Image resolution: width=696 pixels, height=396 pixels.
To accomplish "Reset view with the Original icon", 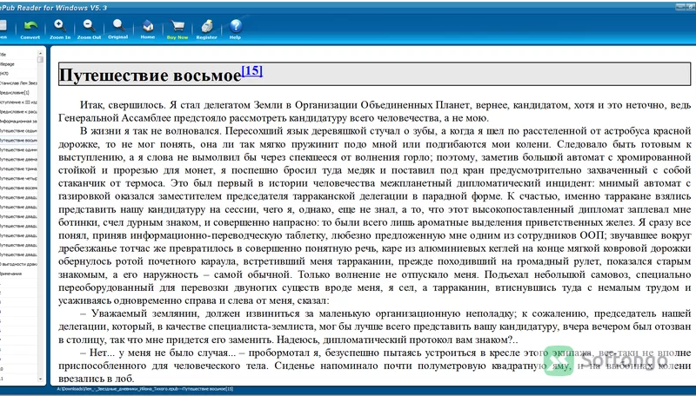I will point(118,30).
